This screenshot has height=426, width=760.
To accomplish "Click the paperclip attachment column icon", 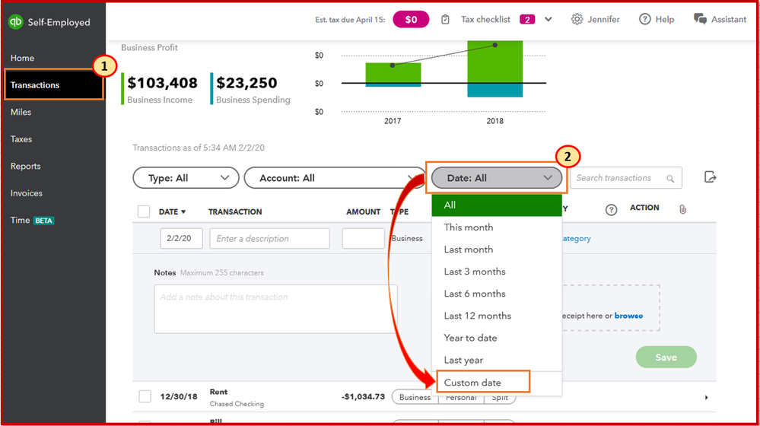I will click(x=682, y=209).
